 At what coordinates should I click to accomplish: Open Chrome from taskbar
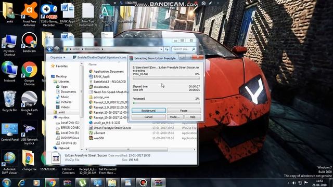point(52,182)
